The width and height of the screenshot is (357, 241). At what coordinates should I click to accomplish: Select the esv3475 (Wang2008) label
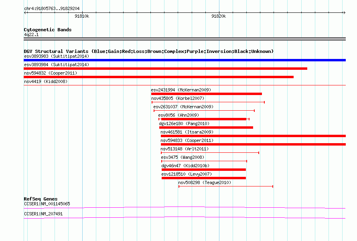(x=183, y=157)
